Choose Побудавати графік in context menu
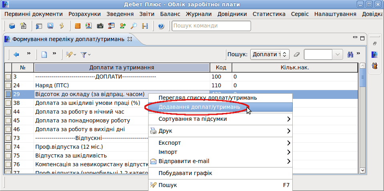The width and height of the screenshot is (384, 191). pos(220,173)
